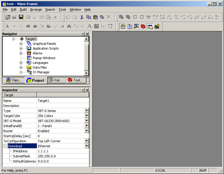Expand the Languages tree node

[x=21, y=63]
